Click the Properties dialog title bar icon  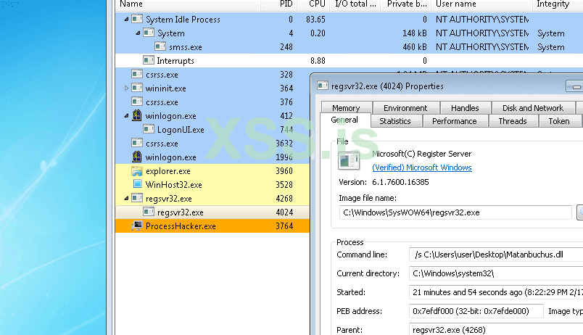(x=323, y=86)
